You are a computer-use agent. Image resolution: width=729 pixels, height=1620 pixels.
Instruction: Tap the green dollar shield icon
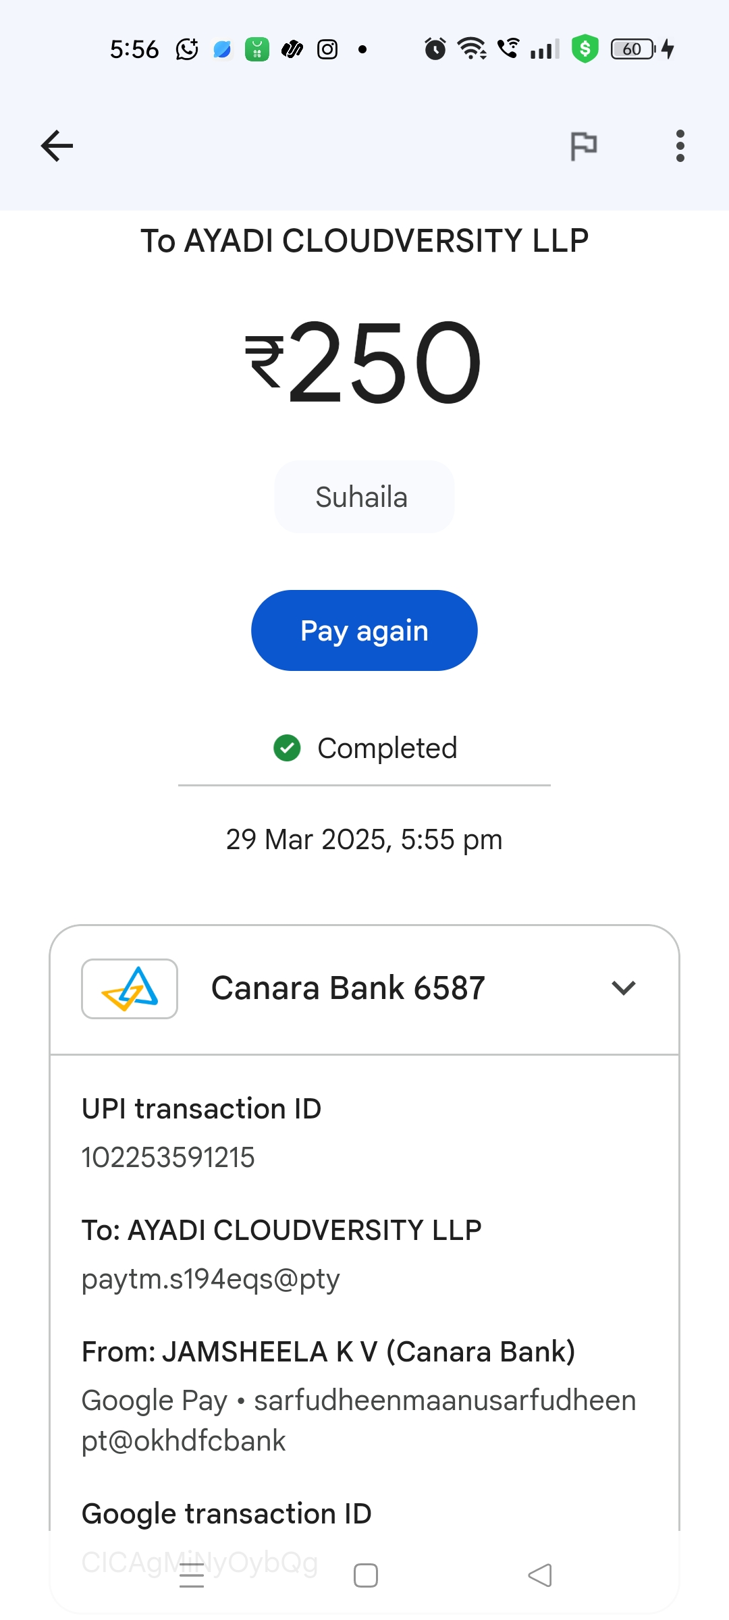585,49
